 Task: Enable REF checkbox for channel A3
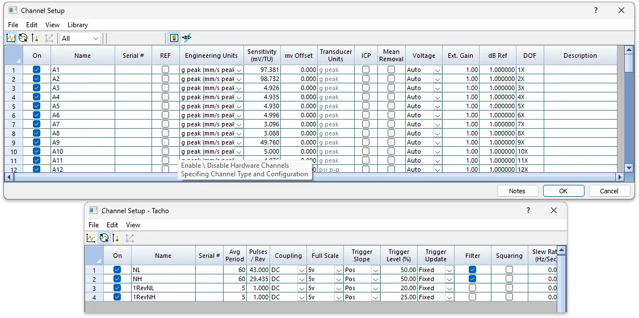pos(165,87)
